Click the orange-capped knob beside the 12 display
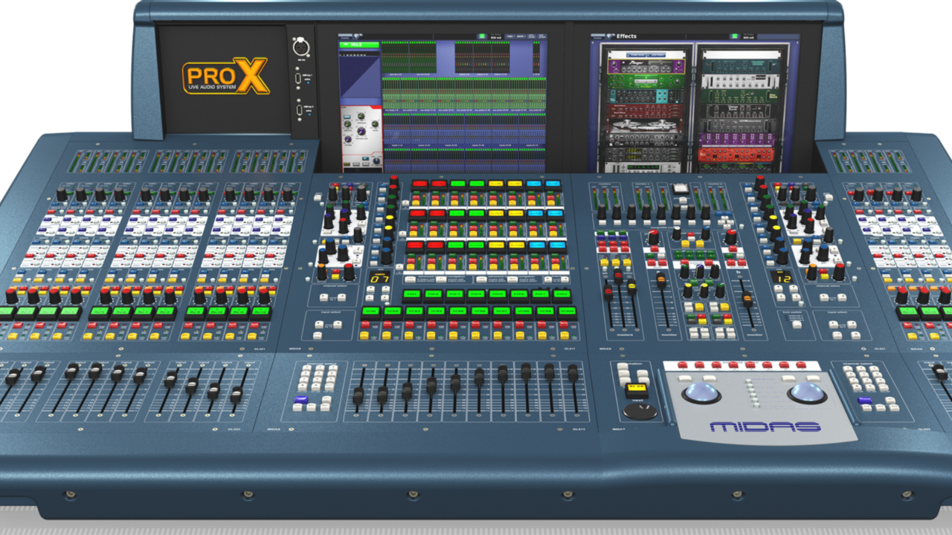Image resolution: width=952 pixels, height=535 pixels. click(x=811, y=271)
